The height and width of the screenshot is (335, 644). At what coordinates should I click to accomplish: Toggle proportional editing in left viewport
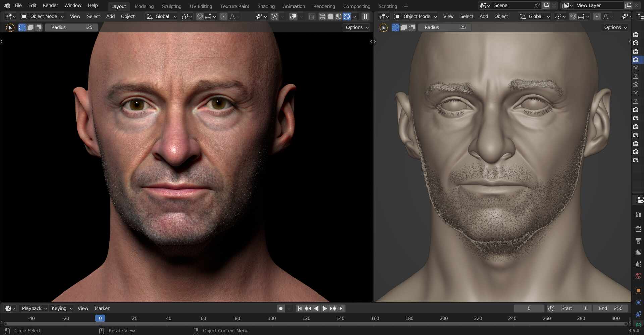pos(223,16)
